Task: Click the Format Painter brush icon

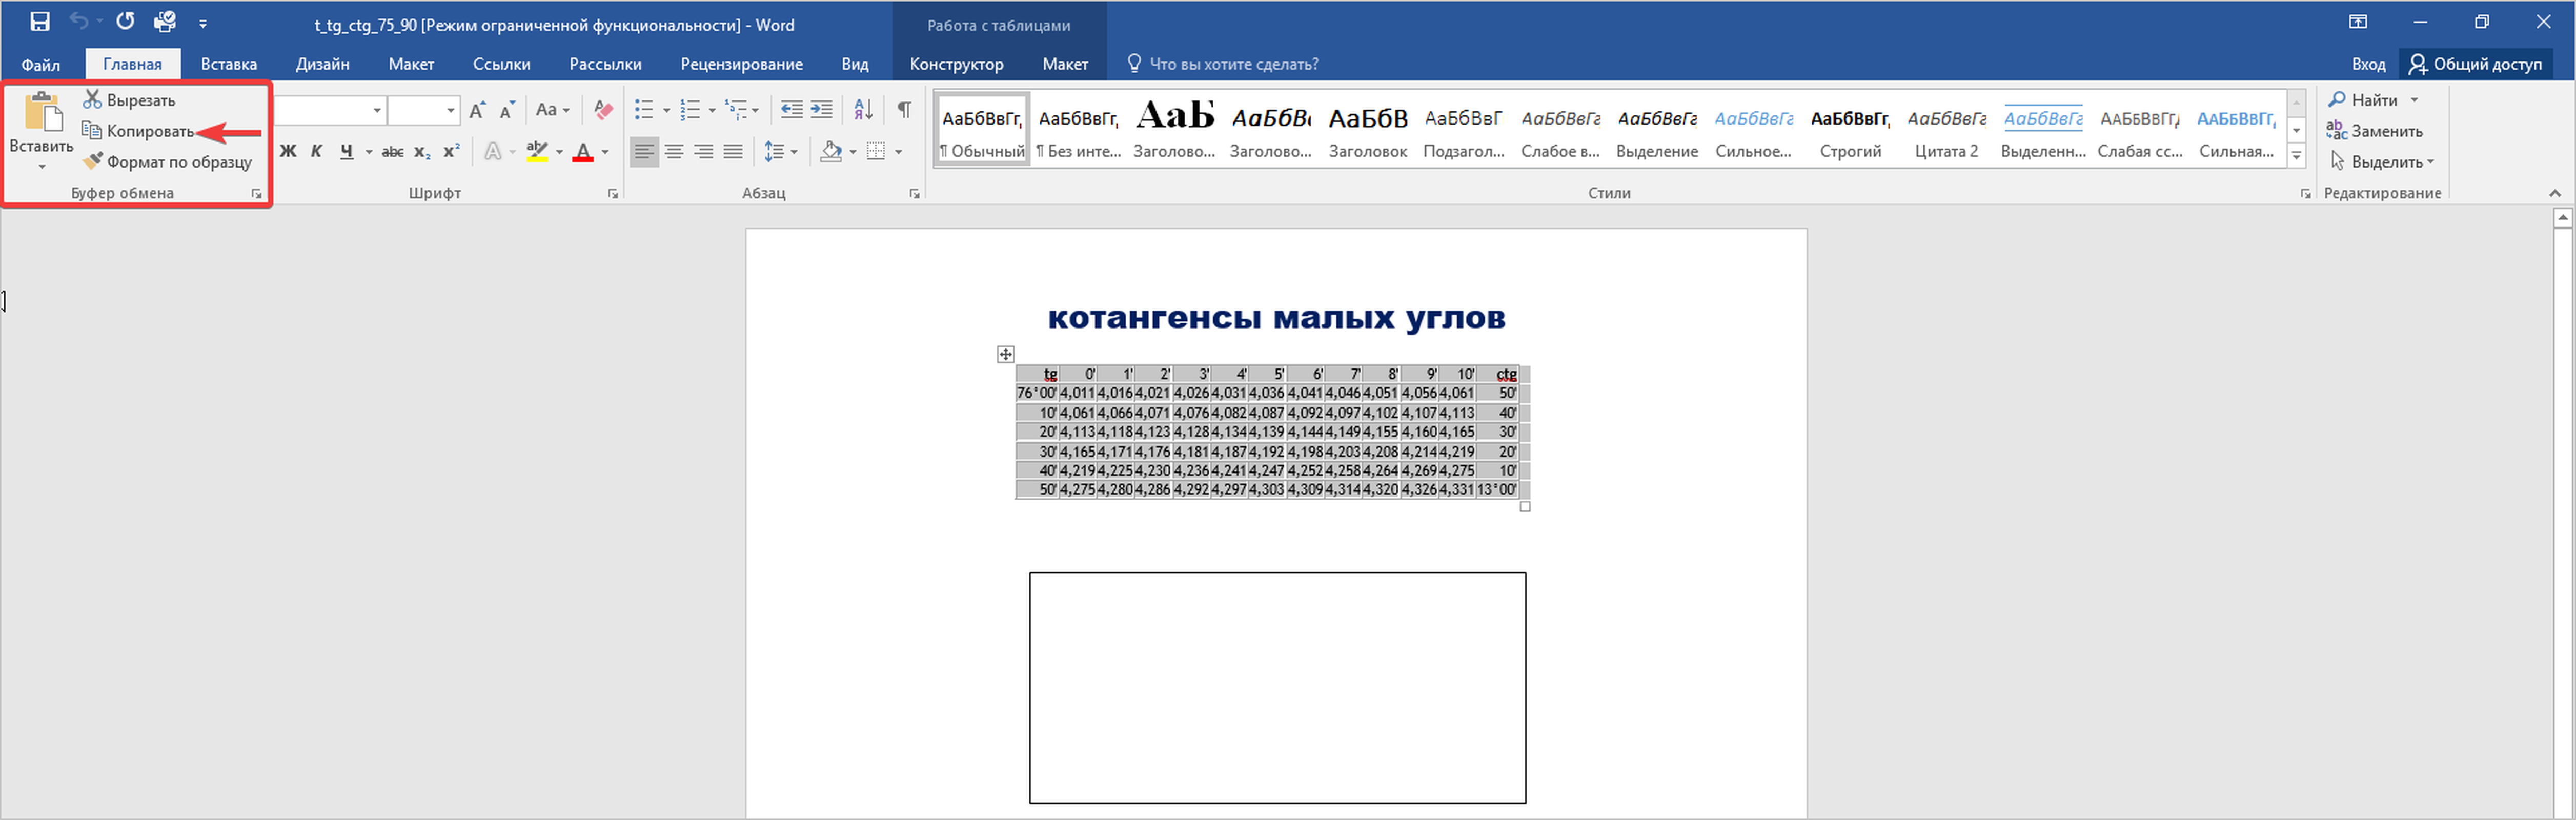Action: 92,161
